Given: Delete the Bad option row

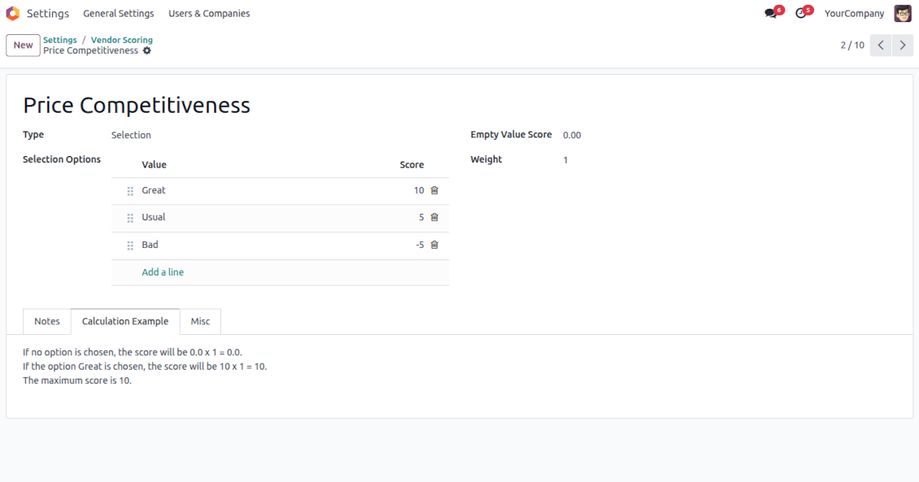Looking at the screenshot, I should [434, 245].
